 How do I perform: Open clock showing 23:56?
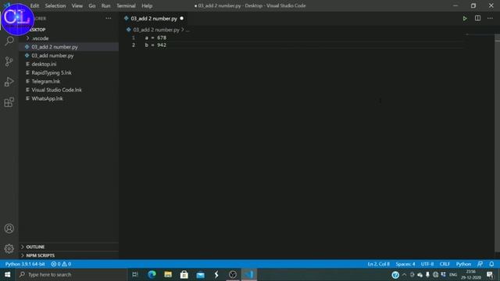coord(471,275)
